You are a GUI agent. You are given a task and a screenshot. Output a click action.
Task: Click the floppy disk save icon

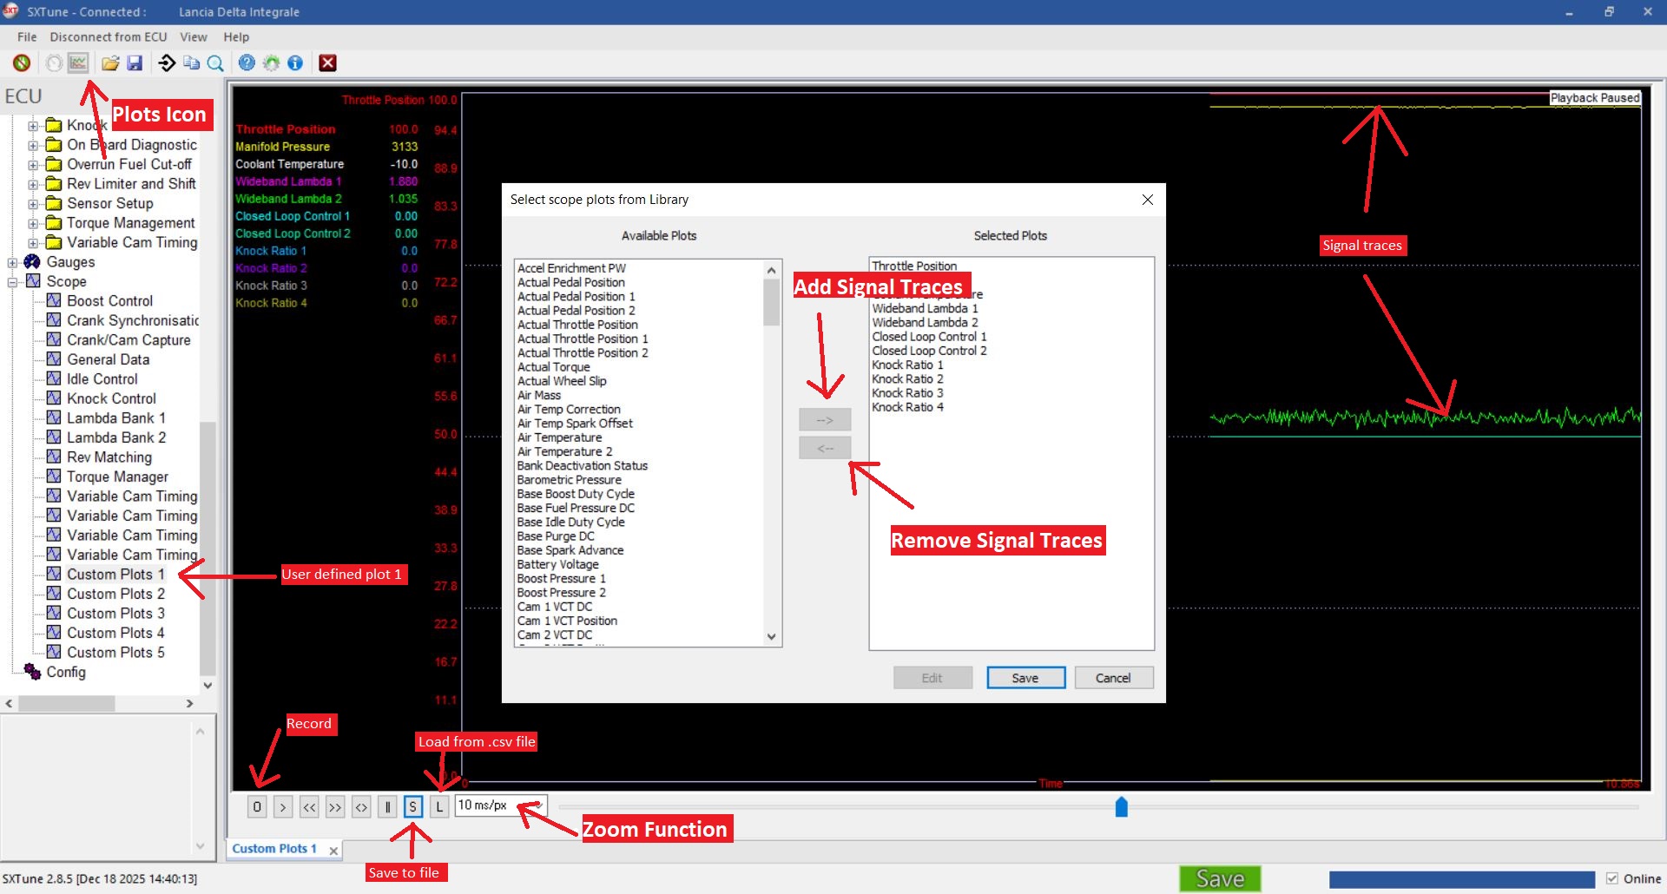[x=135, y=63]
